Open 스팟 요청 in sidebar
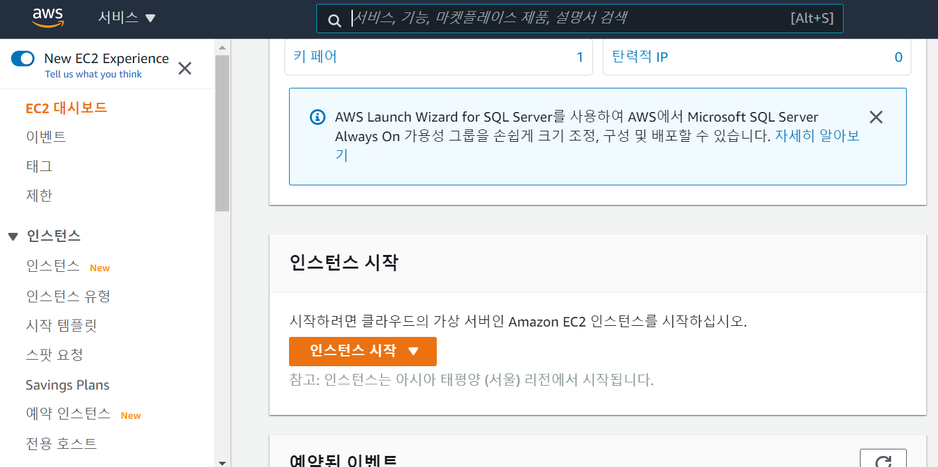This screenshot has height=467, width=938. 54,355
